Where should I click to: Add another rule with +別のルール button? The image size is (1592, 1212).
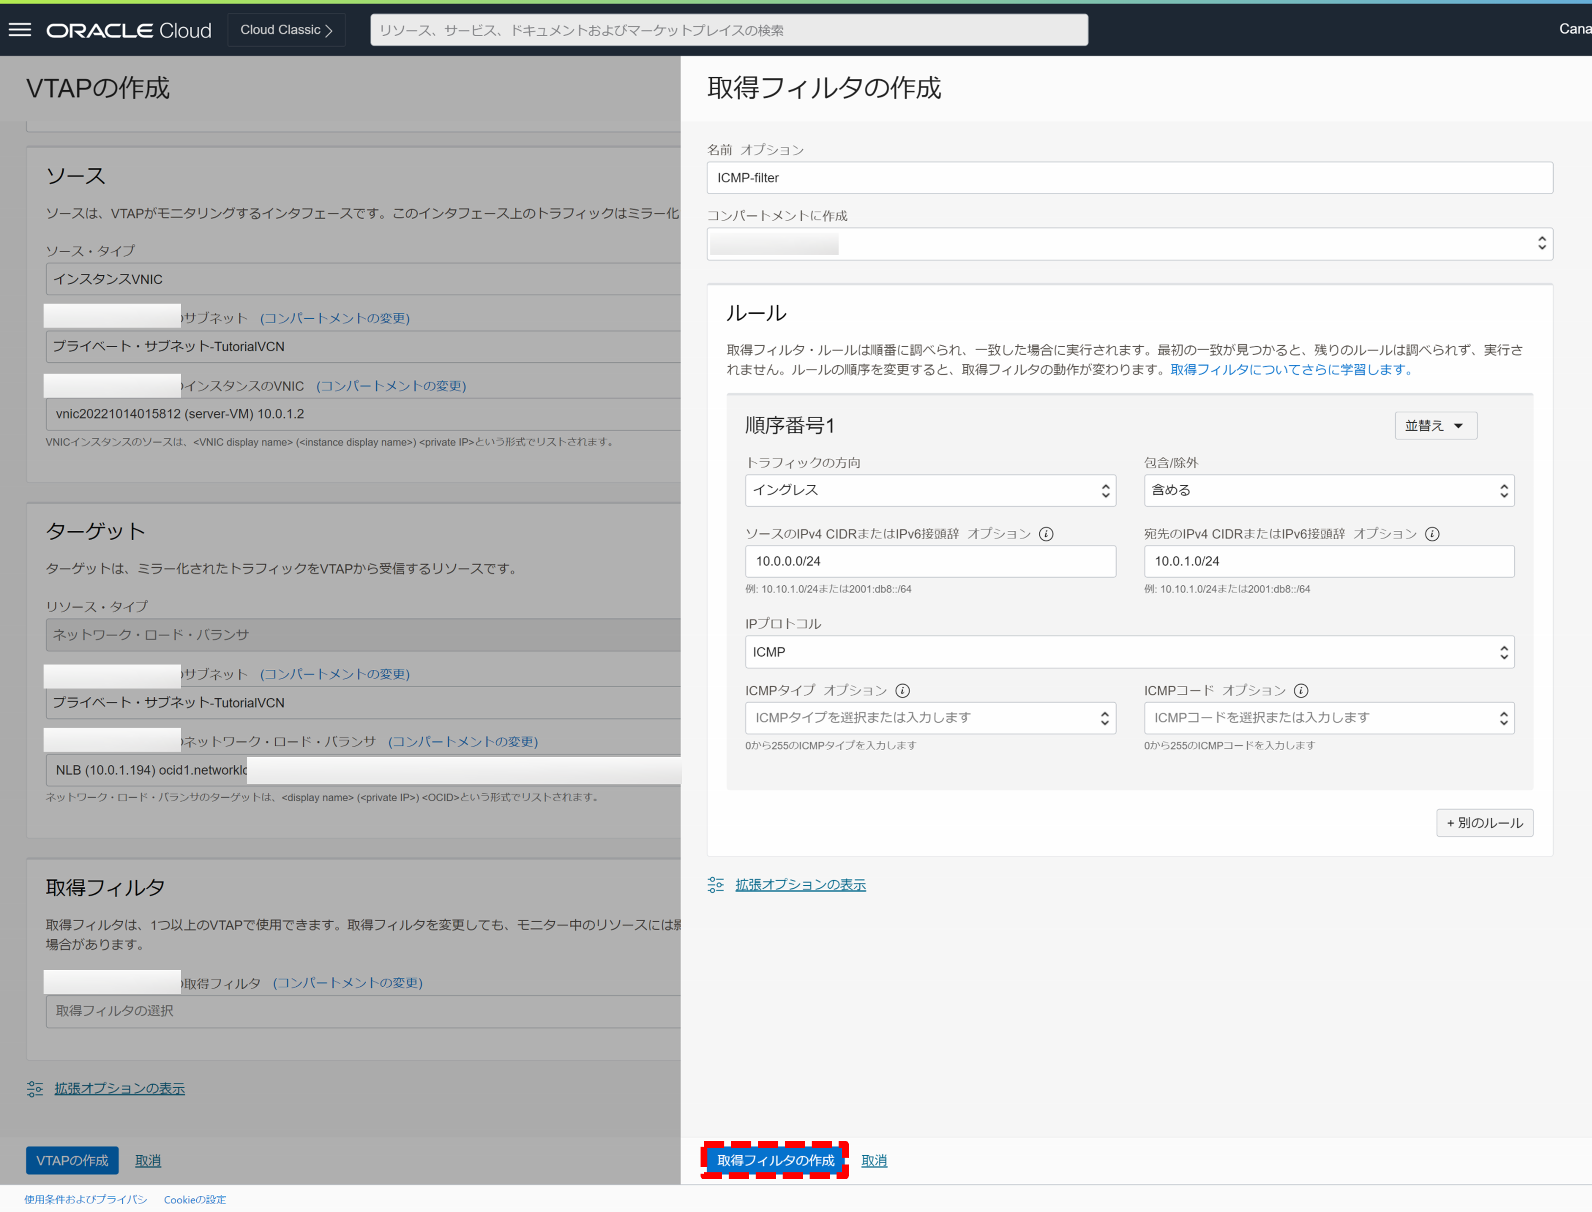coord(1485,822)
